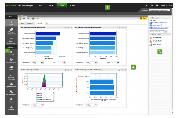Open the Value dashboard tab
Viewport: 178px width, 118px height.
22,23
